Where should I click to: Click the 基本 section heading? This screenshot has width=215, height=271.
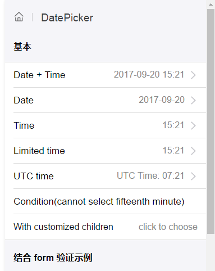[22, 47]
